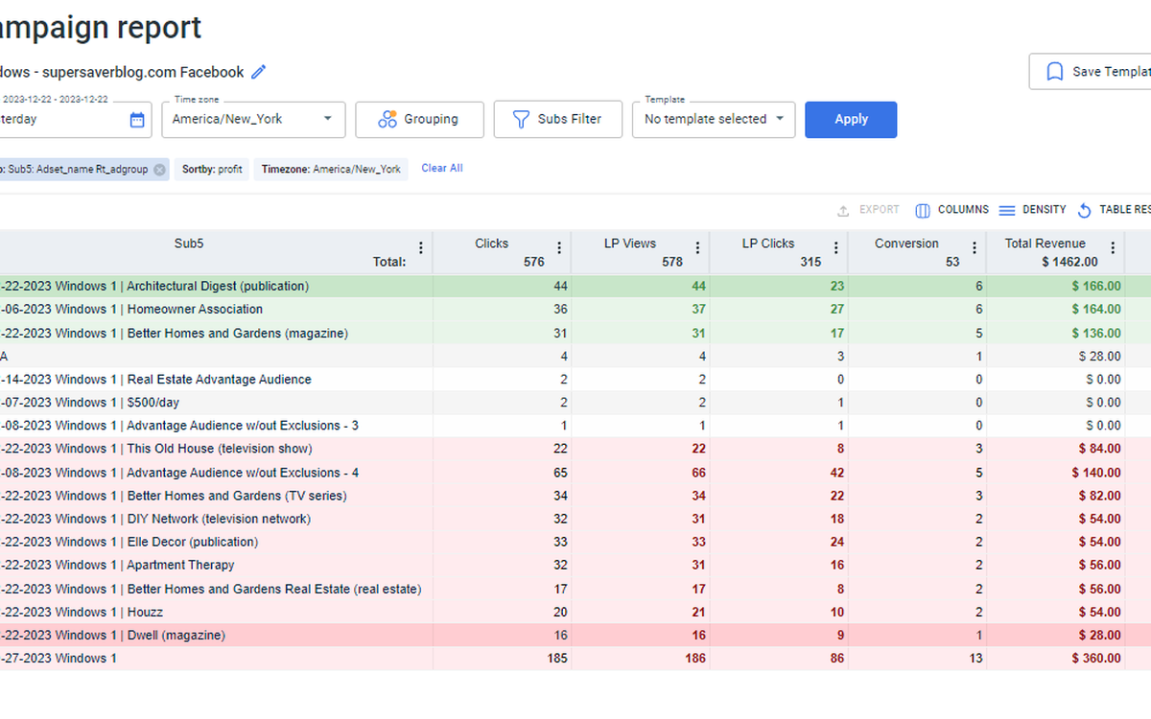
Task: Sort by LP Clicks column header
Action: pyautogui.click(x=768, y=244)
